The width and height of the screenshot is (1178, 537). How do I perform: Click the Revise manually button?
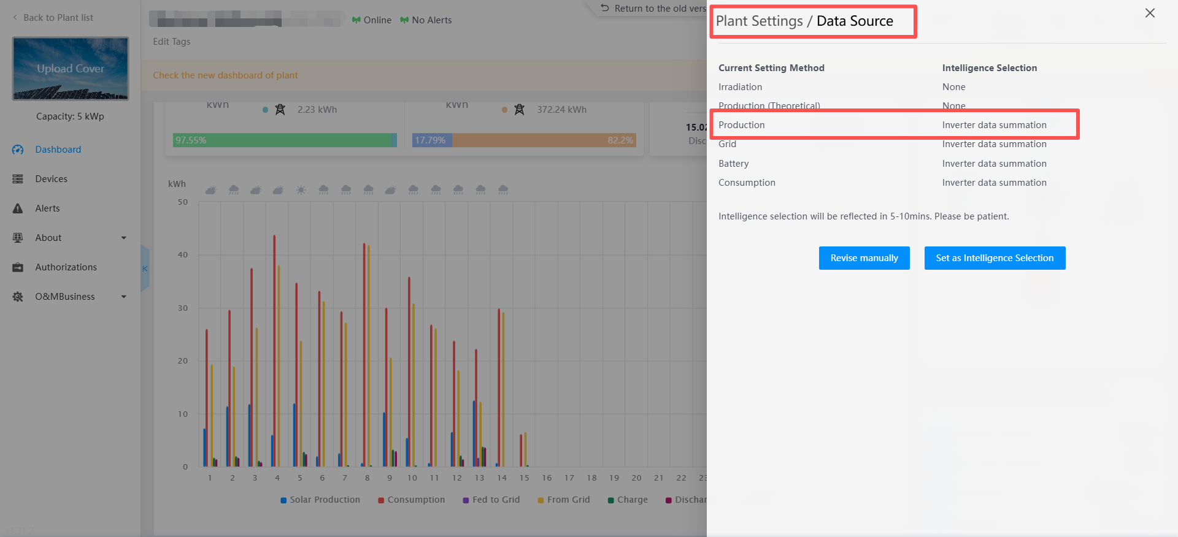tap(864, 258)
